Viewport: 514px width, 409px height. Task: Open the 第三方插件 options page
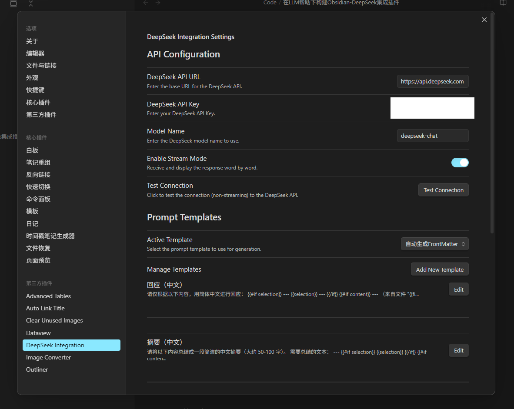pyautogui.click(x=41, y=115)
